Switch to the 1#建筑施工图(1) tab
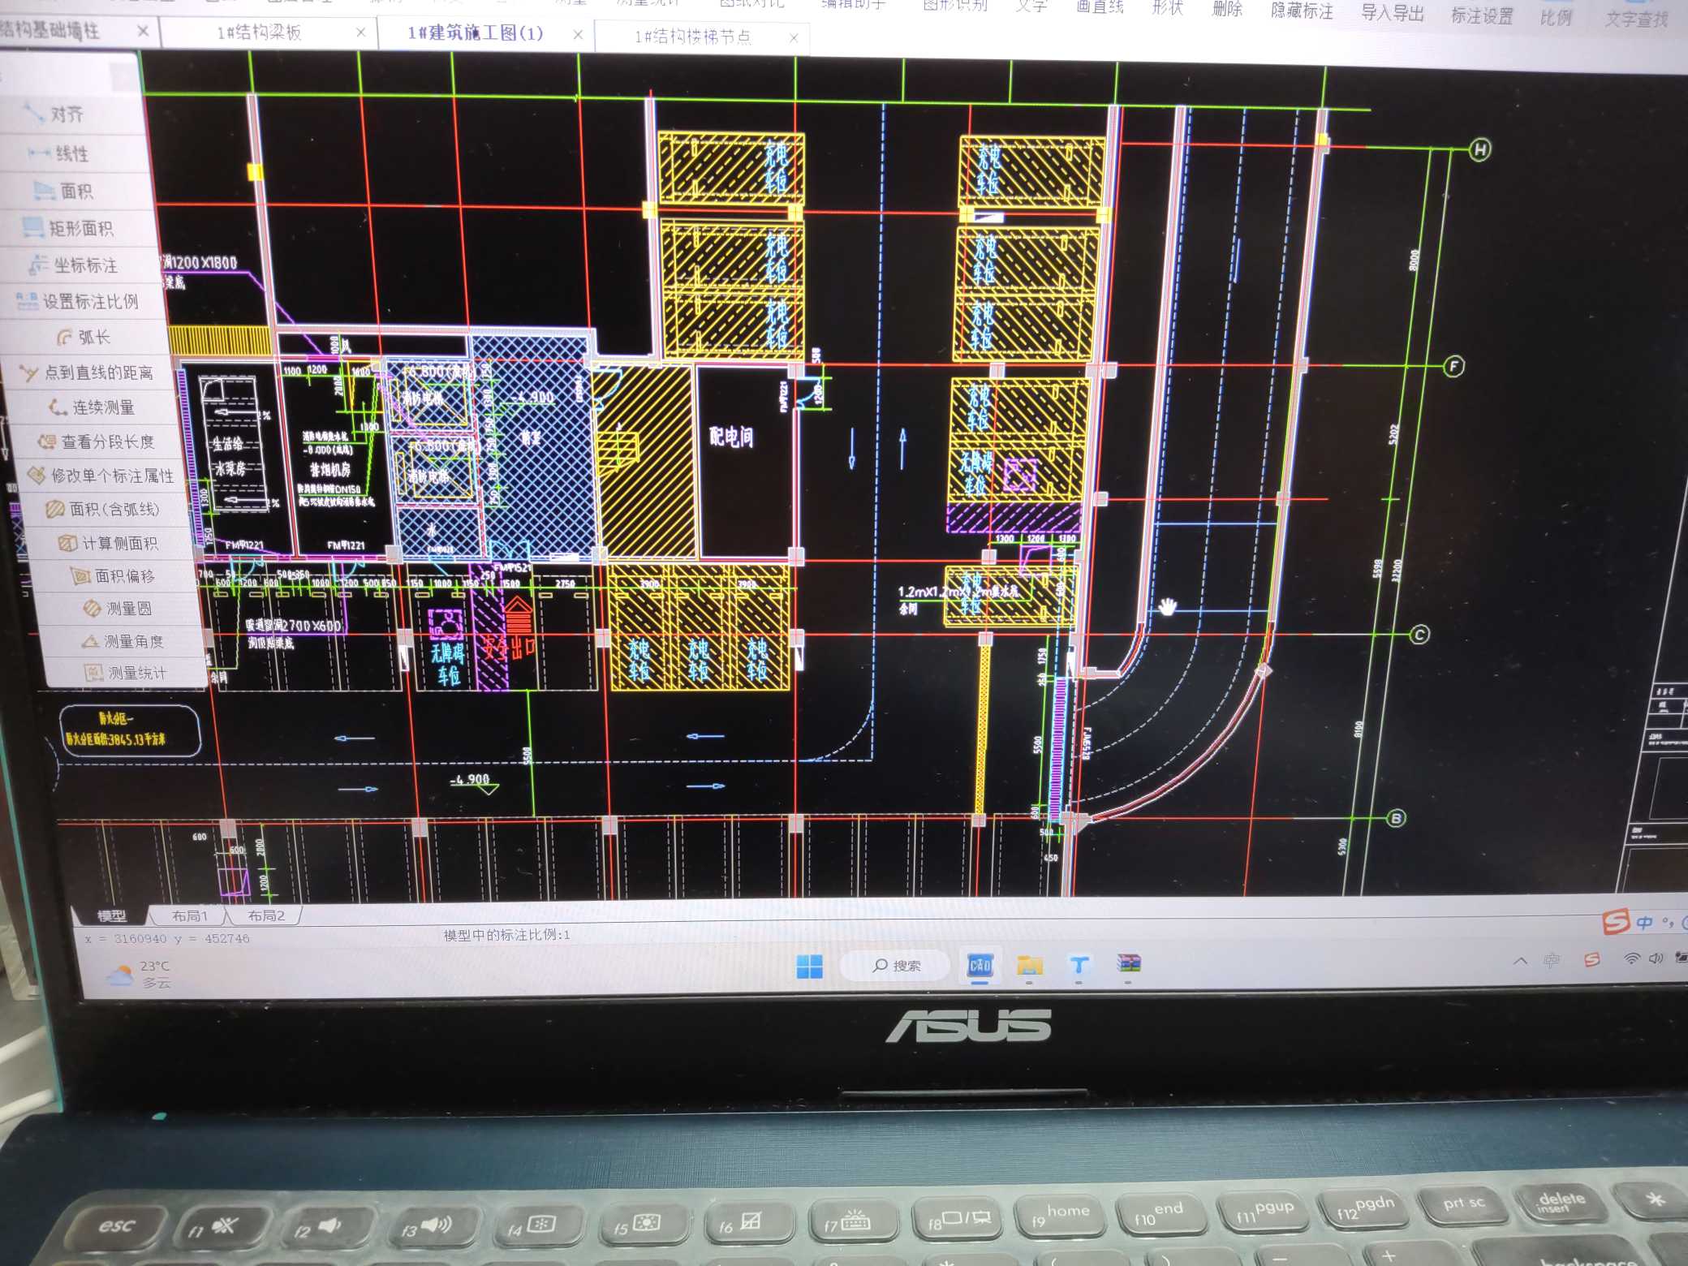The image size is (1688, 1266). [476, 33]
